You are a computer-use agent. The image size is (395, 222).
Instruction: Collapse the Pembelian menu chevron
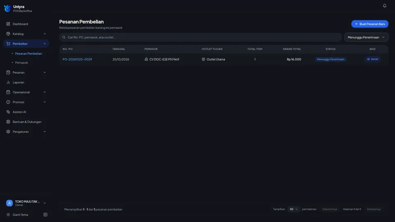pyautogui.click(x=44, y=44)
